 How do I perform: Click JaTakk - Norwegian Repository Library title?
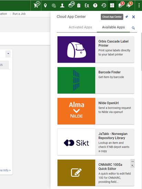pos(113,136)
